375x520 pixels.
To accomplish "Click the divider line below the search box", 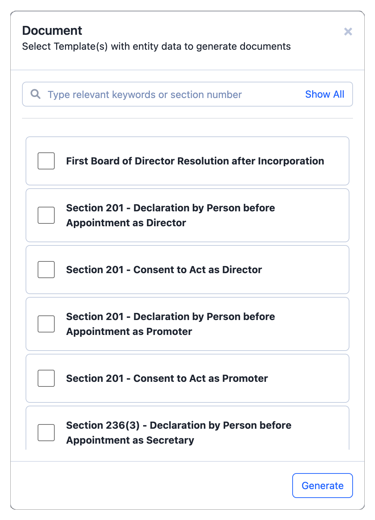I will [x=187, y=118].
